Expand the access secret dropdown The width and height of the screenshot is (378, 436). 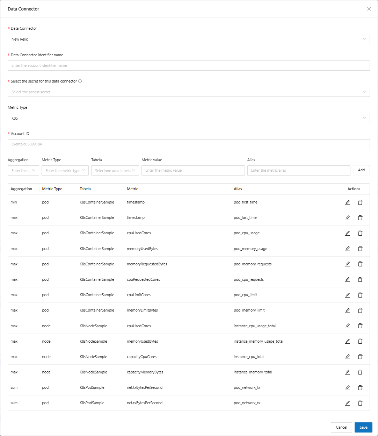189,92
